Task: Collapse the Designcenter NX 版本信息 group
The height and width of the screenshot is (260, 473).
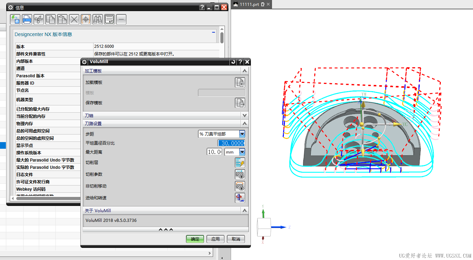Action: click(x=213, y=32)
